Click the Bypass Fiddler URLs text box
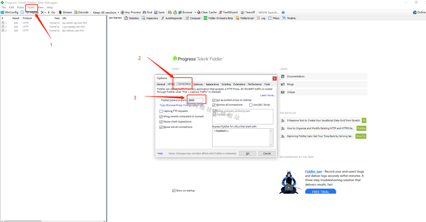This screenshot has width=426, height=222. coord(243,138)
